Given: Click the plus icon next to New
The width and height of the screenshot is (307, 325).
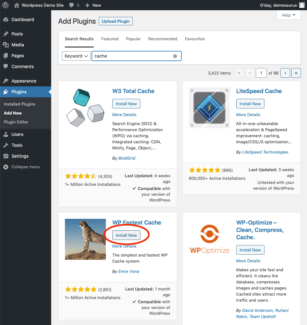Looking at the screenshot, I should 87,5.
